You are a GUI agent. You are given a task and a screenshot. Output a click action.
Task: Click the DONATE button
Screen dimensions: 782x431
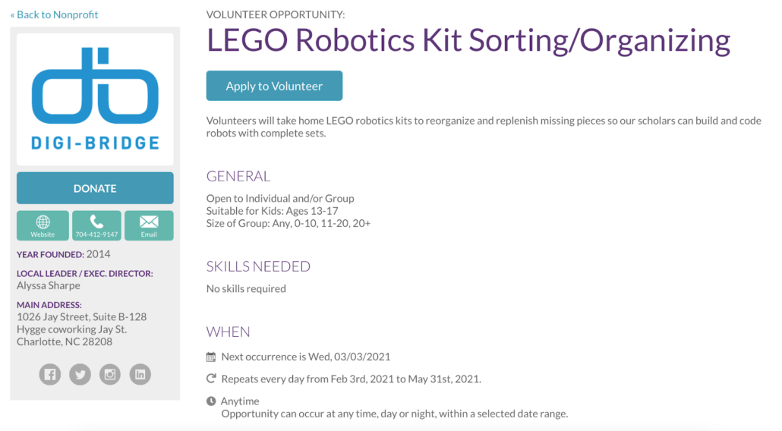(95, 188)
